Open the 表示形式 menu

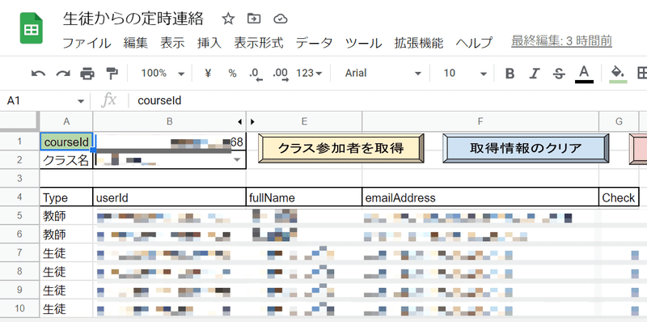(259, 43)
